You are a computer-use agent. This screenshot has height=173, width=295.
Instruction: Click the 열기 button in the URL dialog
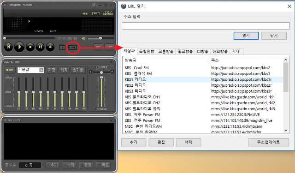point(246,36)
